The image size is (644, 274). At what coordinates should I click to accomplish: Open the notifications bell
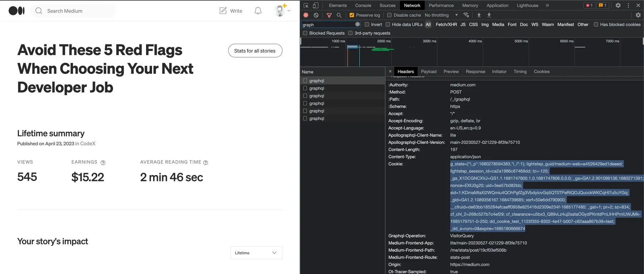pyautogui.click(x=258, y=11)
